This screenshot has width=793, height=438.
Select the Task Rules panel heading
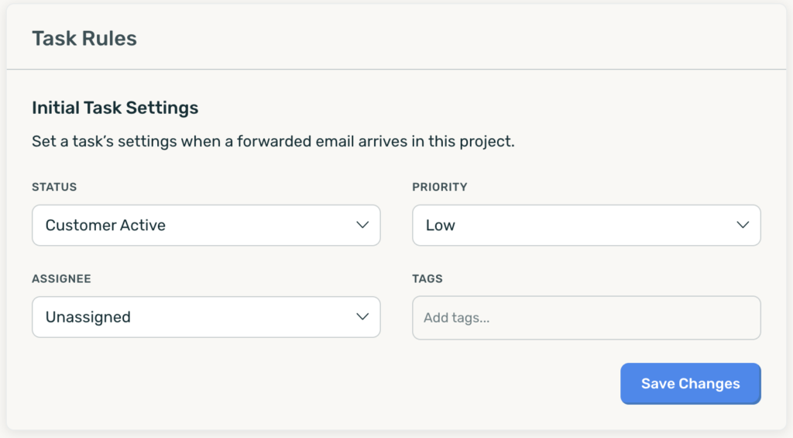coord(84,39)
